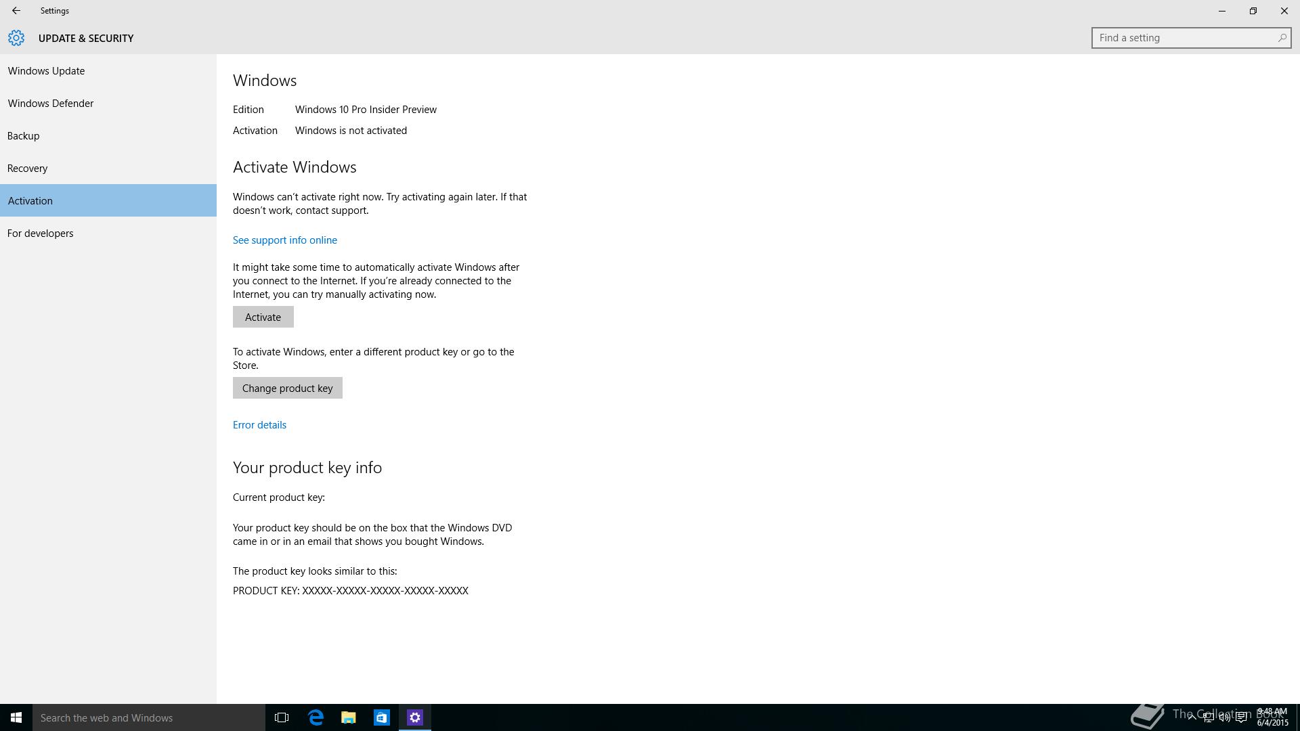Open the Action Center notifications icon
The height and width of the screenshot is (731, 1300).
(x=1241, y=717)
